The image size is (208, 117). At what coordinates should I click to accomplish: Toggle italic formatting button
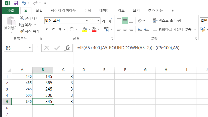[53, 29]
